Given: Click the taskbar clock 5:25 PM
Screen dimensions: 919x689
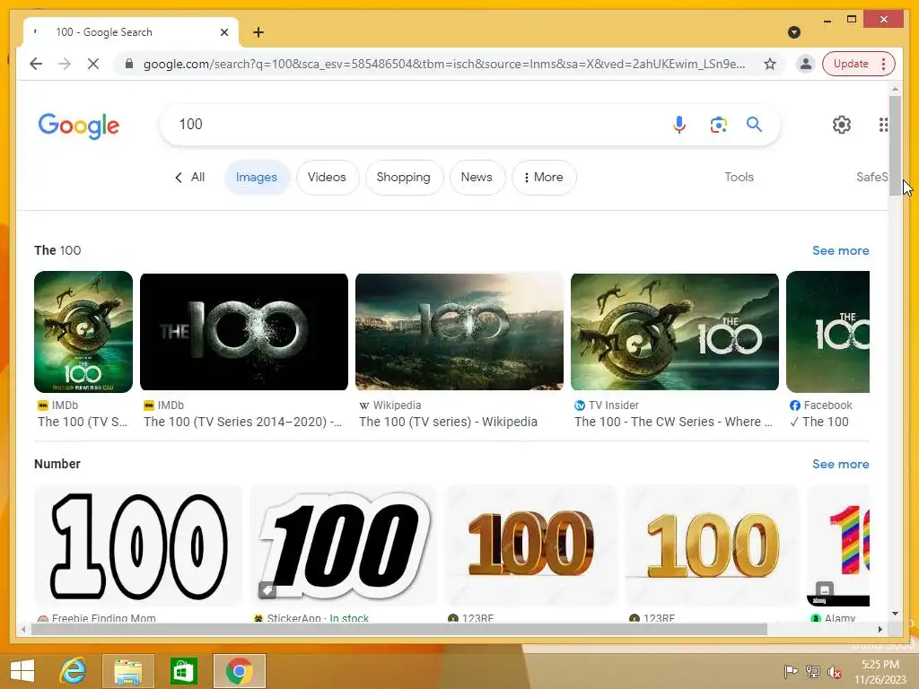Looking at the screenshot, I should (880, 665).
